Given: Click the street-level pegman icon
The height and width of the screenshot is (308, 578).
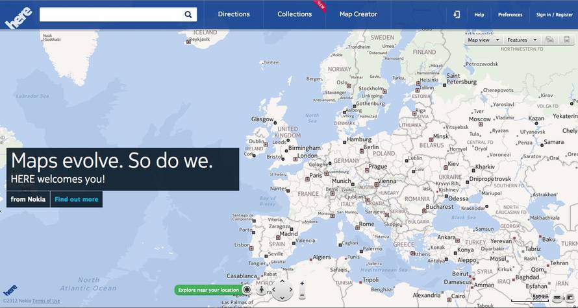Looking at the screenshot, I should [x=261, y=290].
